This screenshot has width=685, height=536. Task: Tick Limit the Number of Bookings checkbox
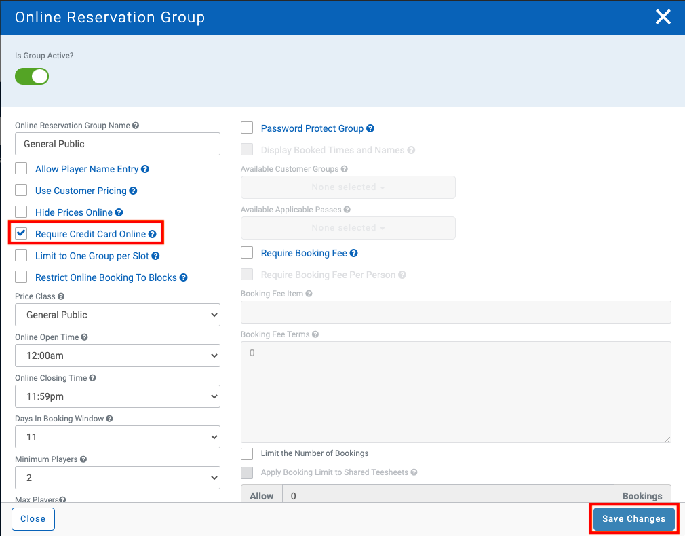(x=247, y=454)
